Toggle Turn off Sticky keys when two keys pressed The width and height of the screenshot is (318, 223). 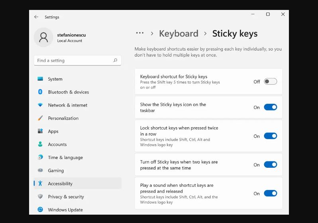(x=270, y=165)
